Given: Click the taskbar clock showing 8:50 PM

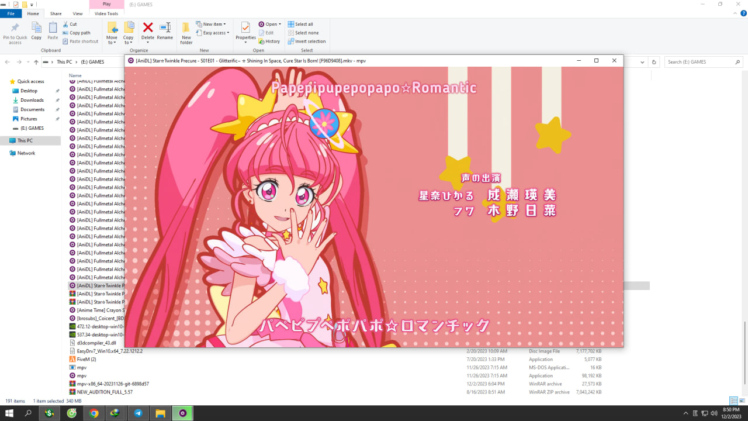Looking at the screenshot, I should point(731,413).
